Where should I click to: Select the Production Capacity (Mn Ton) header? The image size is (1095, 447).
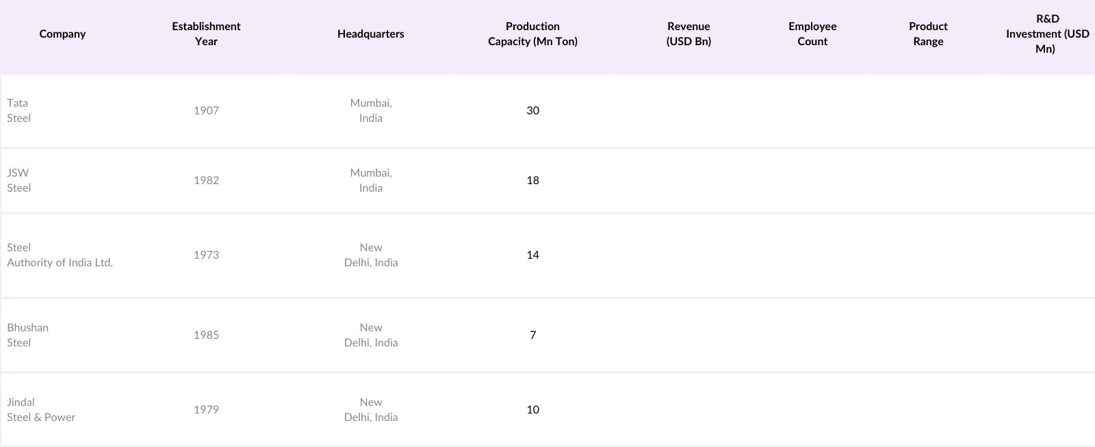532,34
